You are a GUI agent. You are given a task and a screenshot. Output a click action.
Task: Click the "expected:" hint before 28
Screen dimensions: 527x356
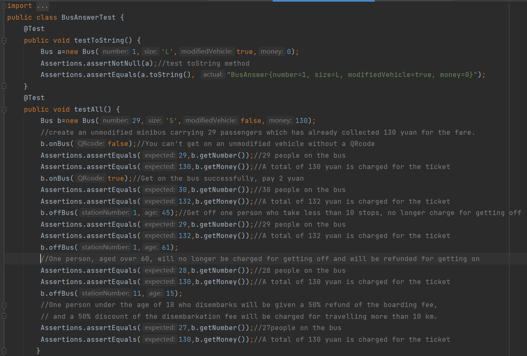pos(160,270)
